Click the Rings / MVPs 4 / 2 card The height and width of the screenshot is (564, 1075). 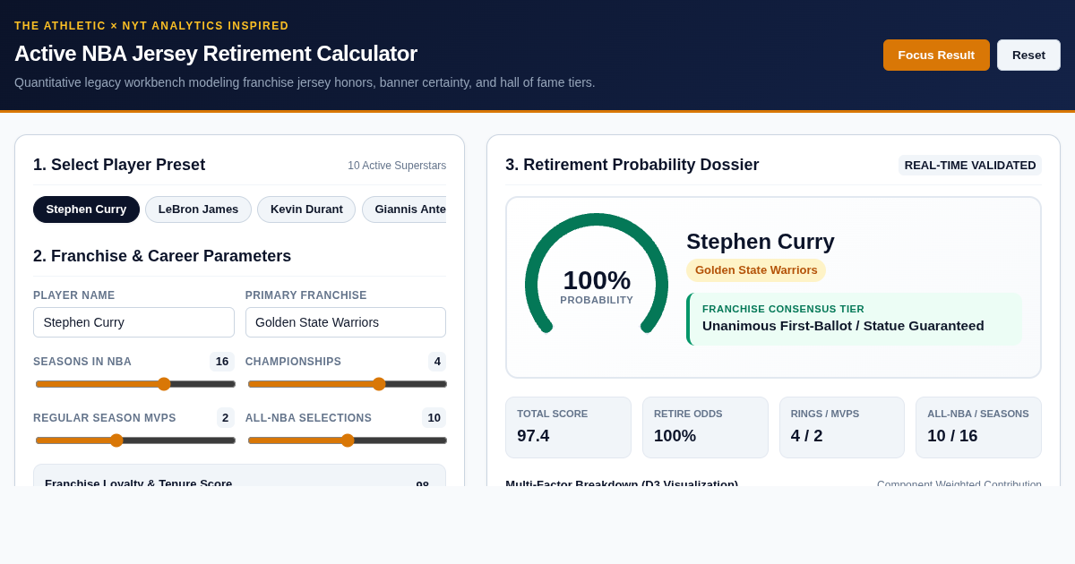(x=842, y=427)
